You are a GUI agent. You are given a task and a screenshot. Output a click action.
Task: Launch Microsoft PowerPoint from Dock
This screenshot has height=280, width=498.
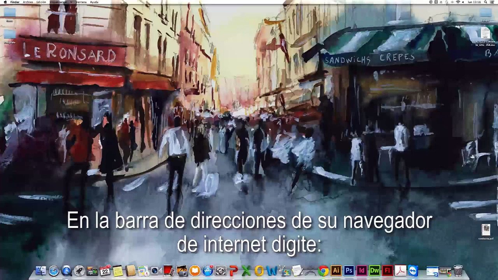(x=233, y=271)
